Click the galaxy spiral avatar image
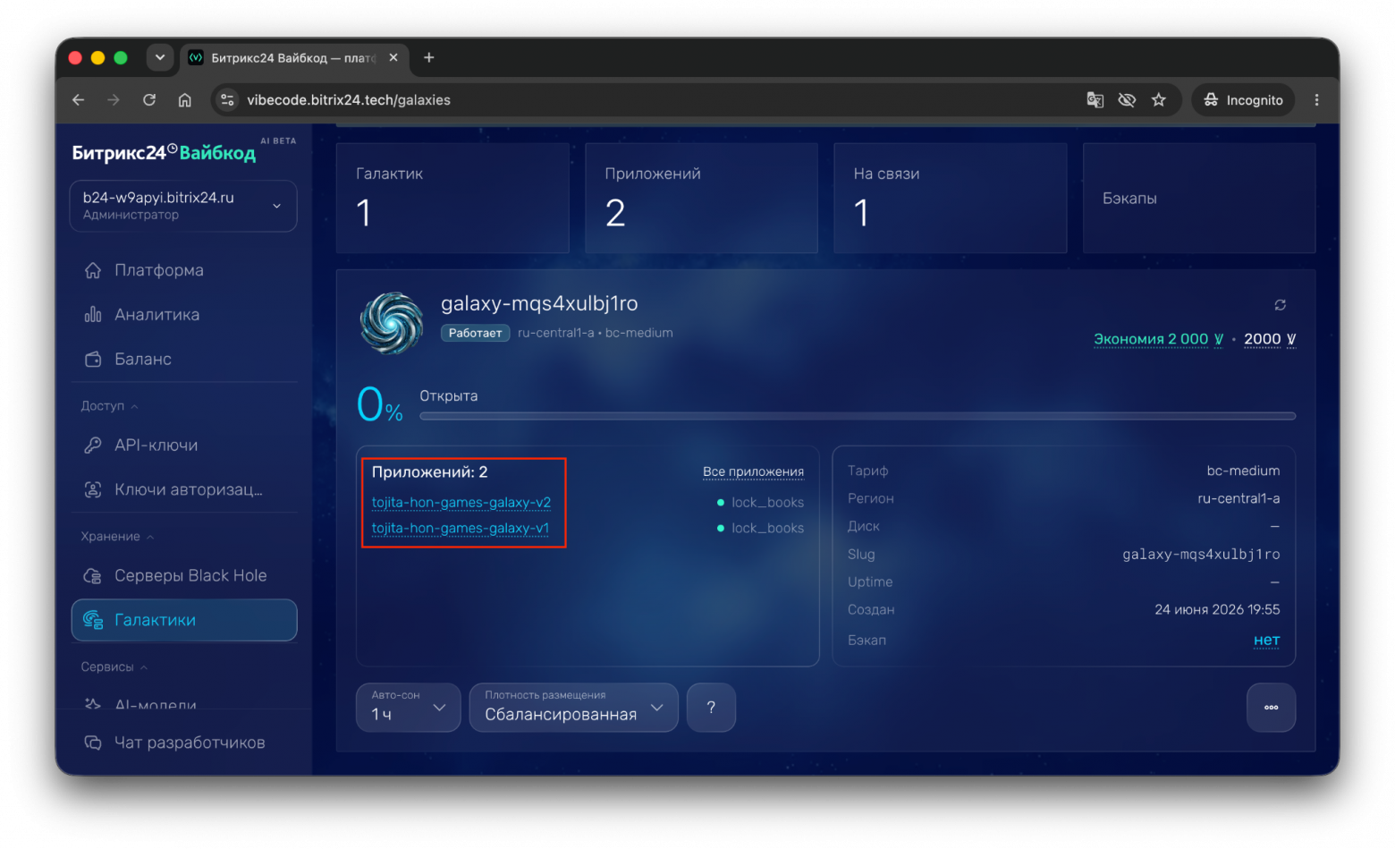The height and width of the screenshot is (849, 1395). [x=392, y=323]
